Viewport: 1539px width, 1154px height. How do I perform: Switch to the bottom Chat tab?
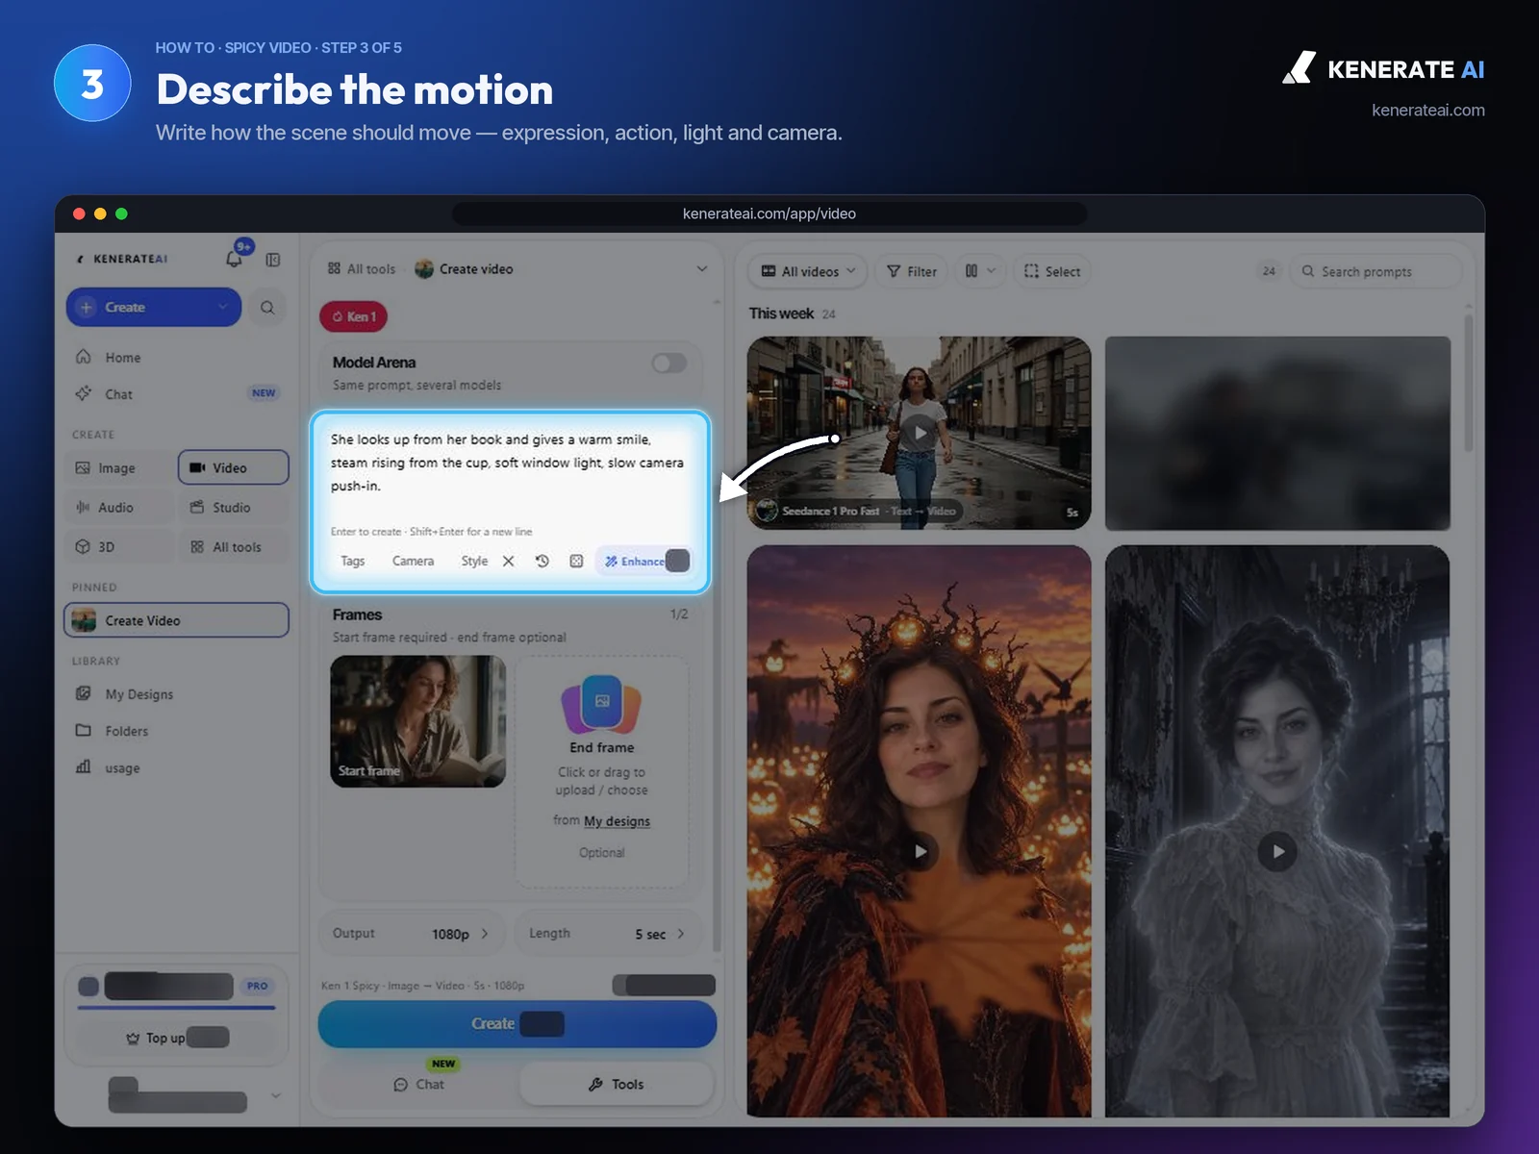tap(418, 1084)
